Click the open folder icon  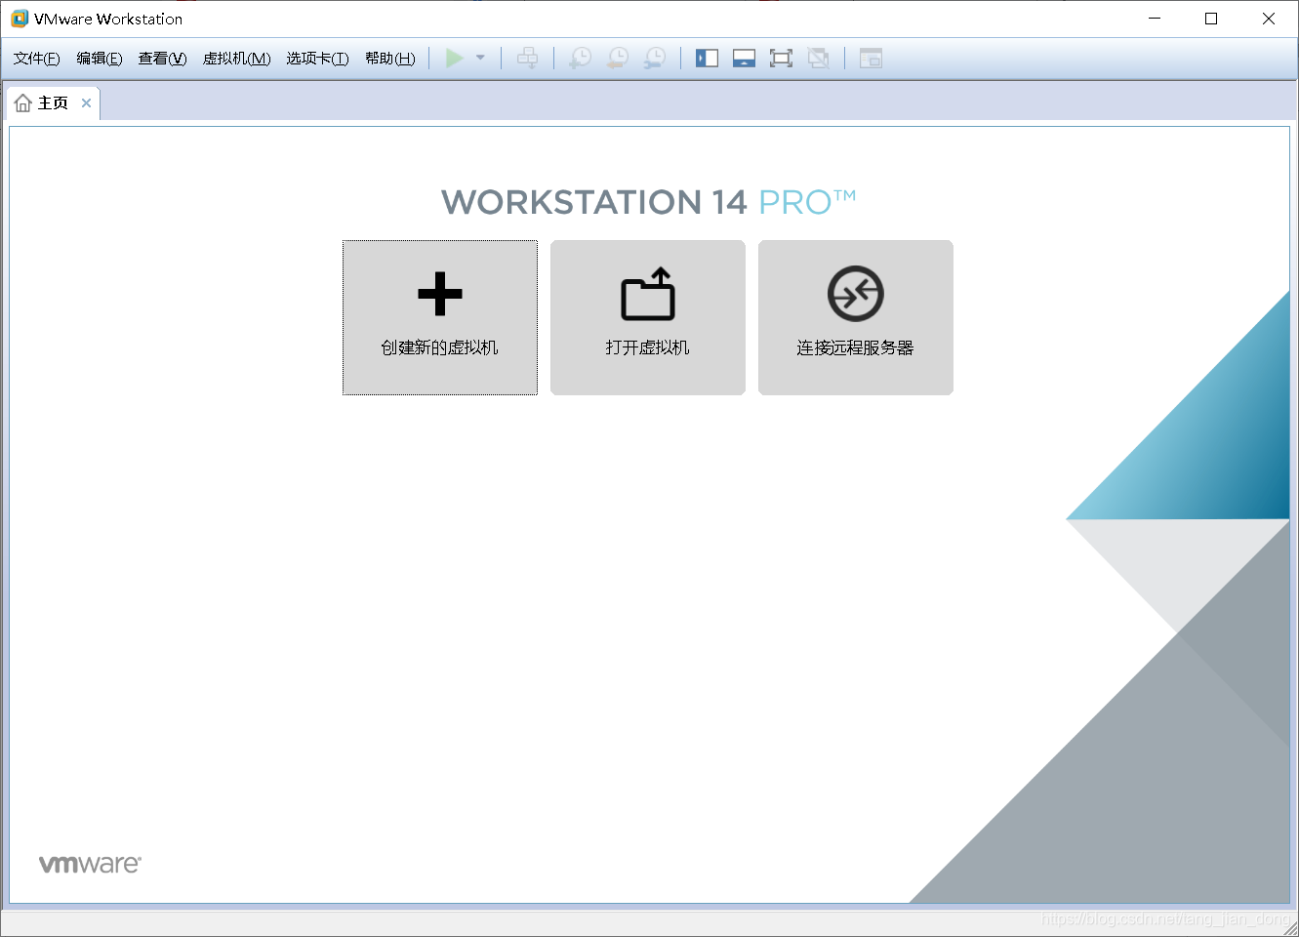648,294
